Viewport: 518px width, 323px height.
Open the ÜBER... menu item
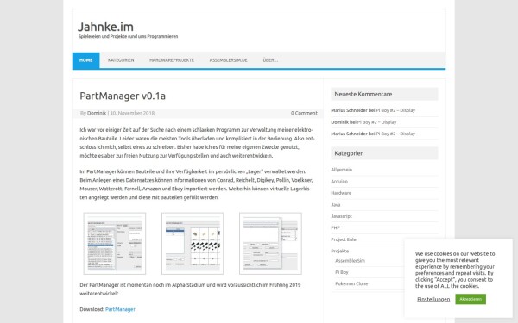pos(270,60)
